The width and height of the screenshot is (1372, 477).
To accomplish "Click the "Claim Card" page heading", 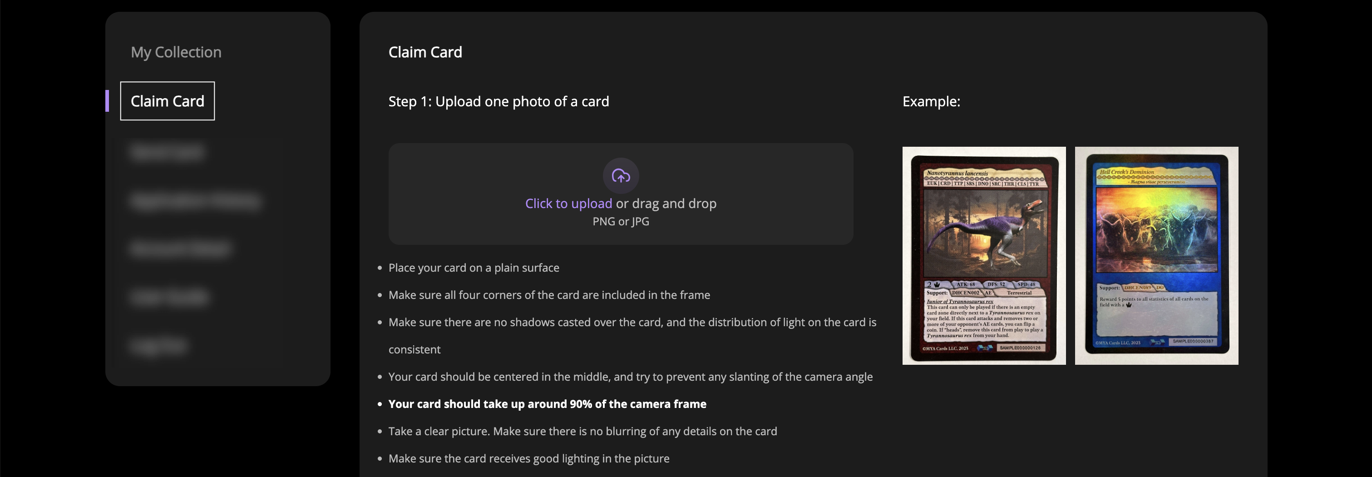I will click(425, 52).
